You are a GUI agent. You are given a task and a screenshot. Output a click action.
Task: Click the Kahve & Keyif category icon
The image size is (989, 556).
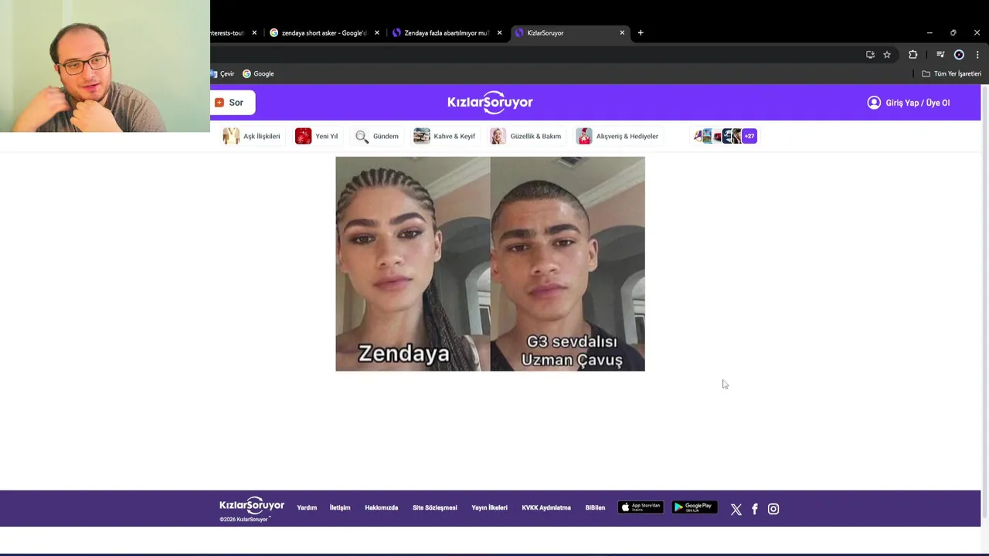pyautogui.click(x=421, y=136)
